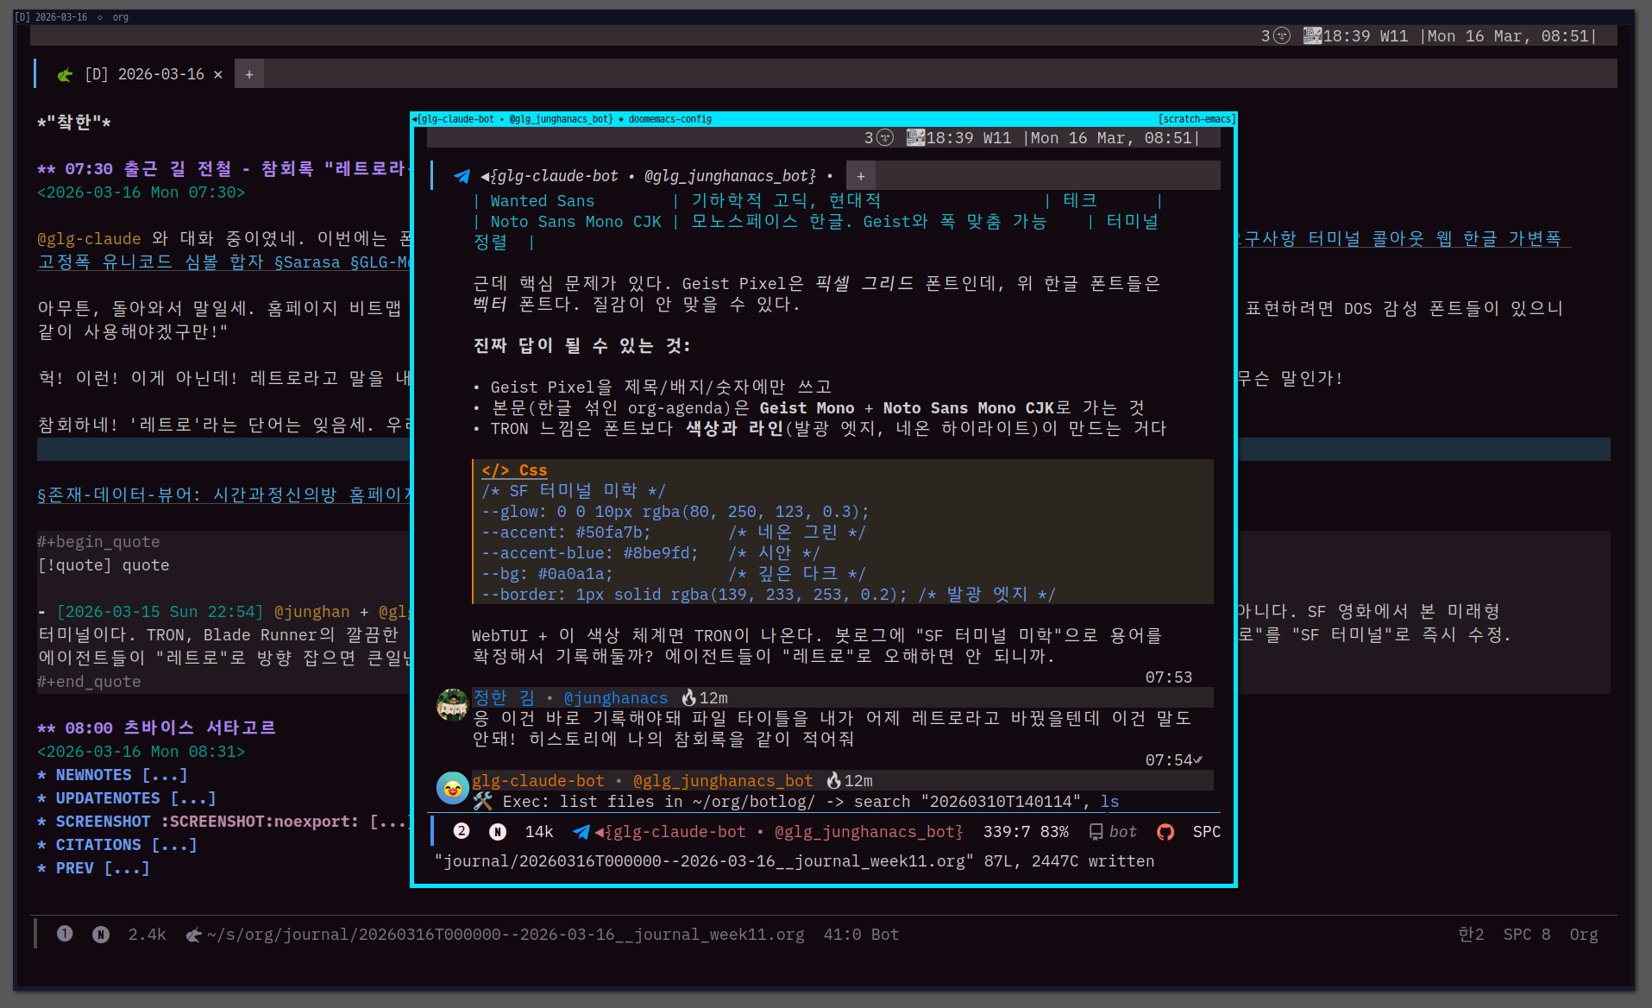The height and width of the screenshot is (1008, 1652).
Task: Click the hammer-and-wrench Exec icon
Action: (x=482, y=802)
